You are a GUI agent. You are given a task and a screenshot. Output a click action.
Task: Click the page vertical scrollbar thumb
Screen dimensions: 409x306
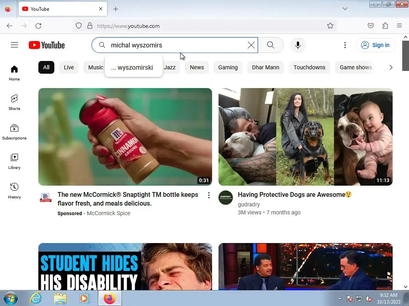click(x=405, y=56)
